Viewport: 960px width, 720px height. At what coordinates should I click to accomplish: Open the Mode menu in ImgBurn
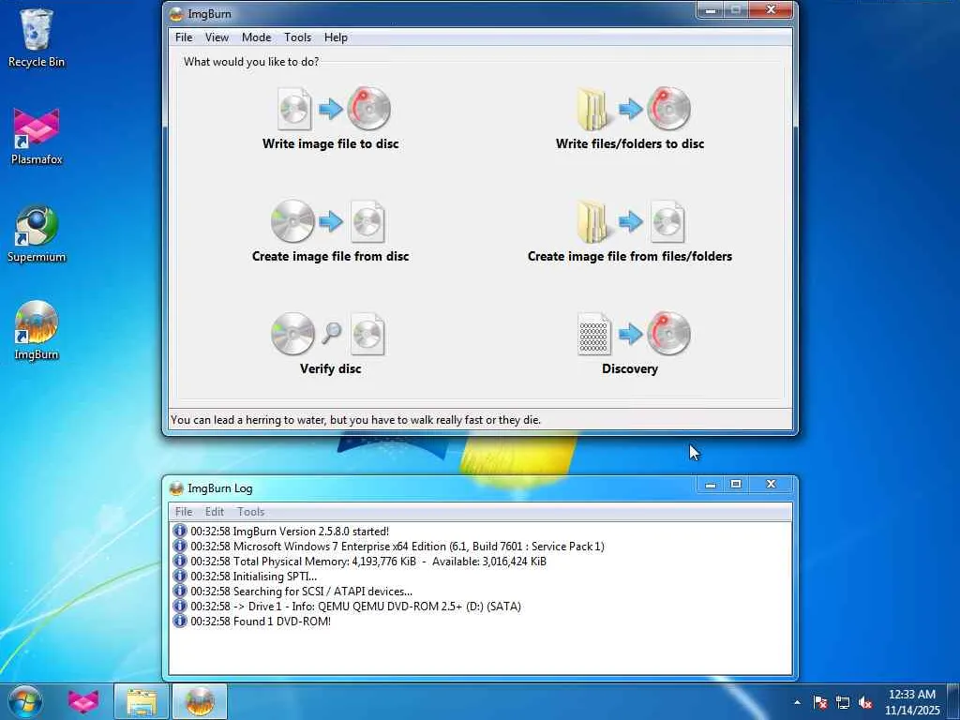(257, 37)
